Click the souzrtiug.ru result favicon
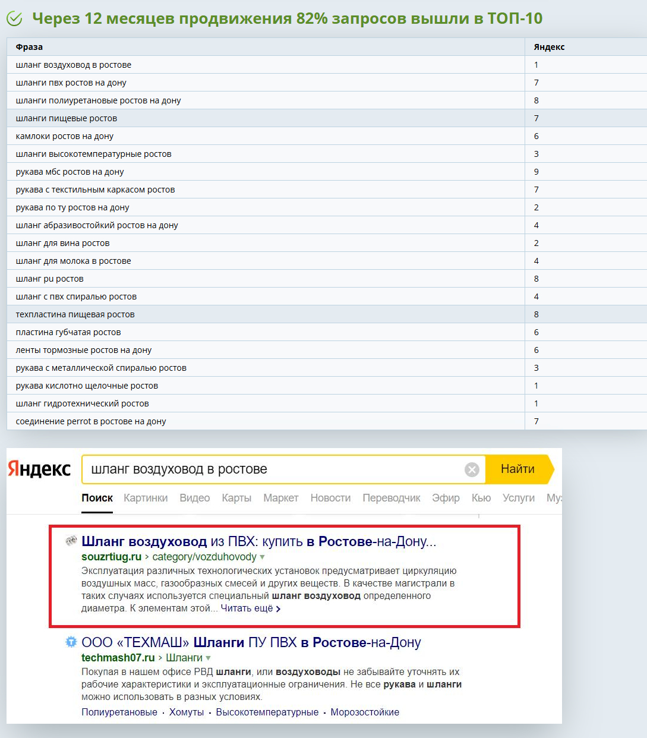 71,541
